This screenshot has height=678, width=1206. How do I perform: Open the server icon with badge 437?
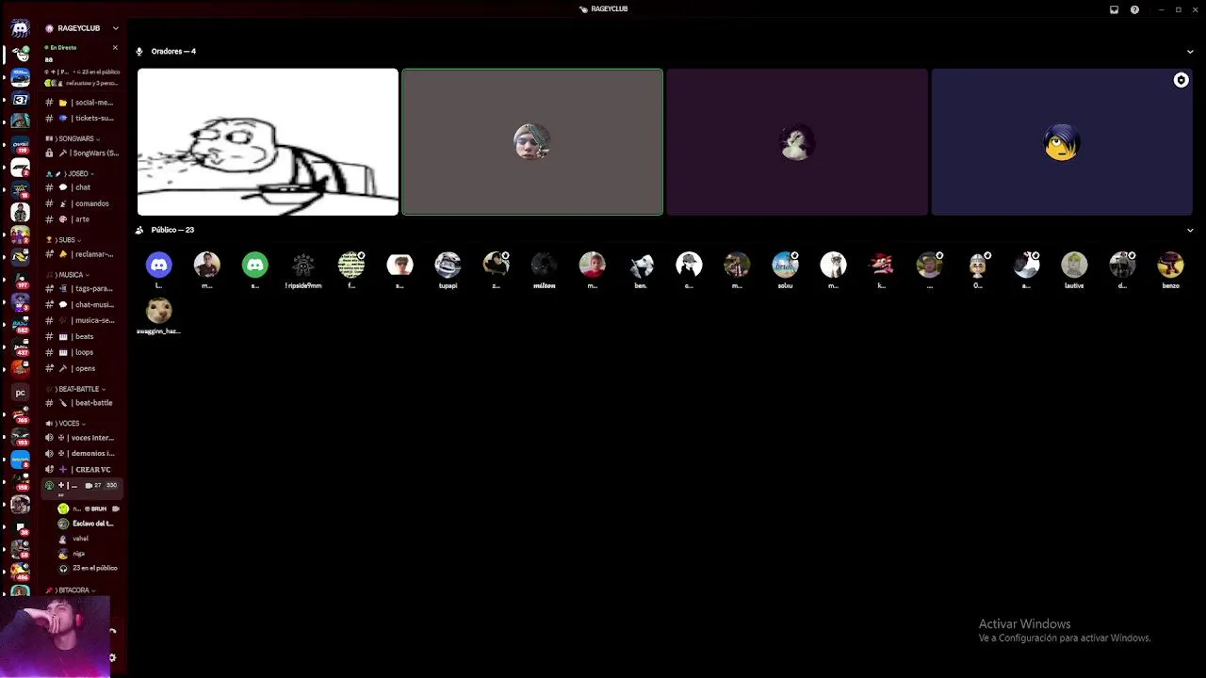(x=20, y=348)
